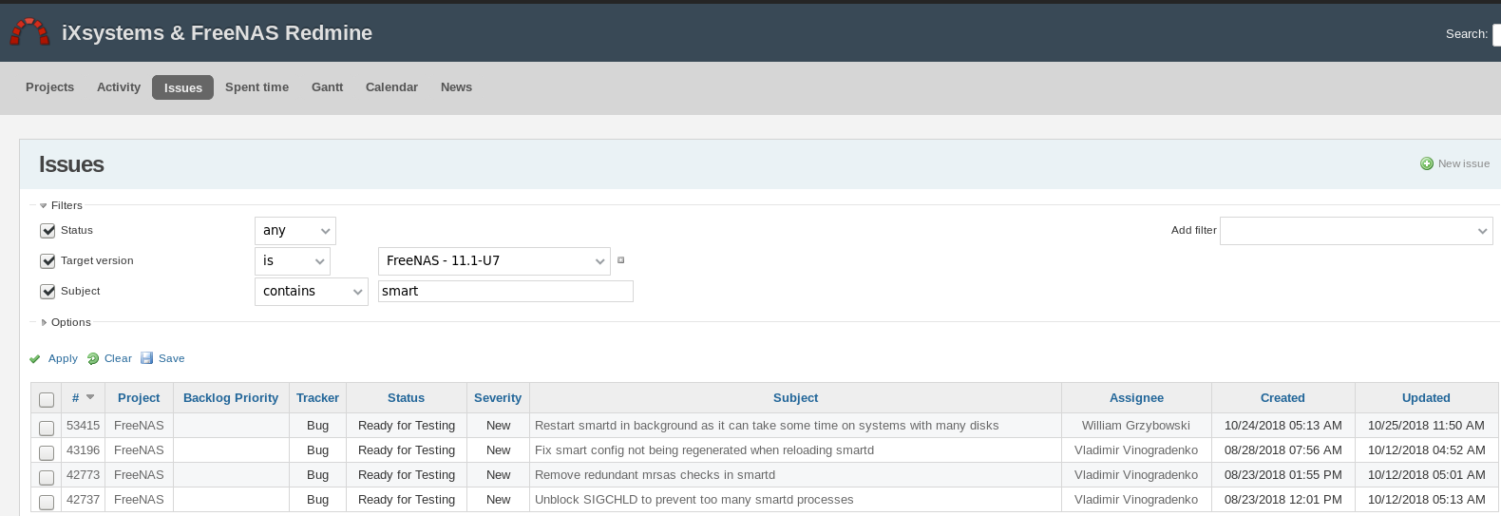Click the Save floppy disk icon
The image size is (1501, 516).
click(x=147, y=358)
